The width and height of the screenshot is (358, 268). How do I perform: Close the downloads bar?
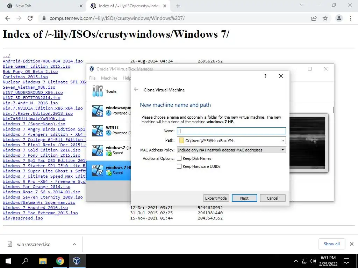[352, 244]
